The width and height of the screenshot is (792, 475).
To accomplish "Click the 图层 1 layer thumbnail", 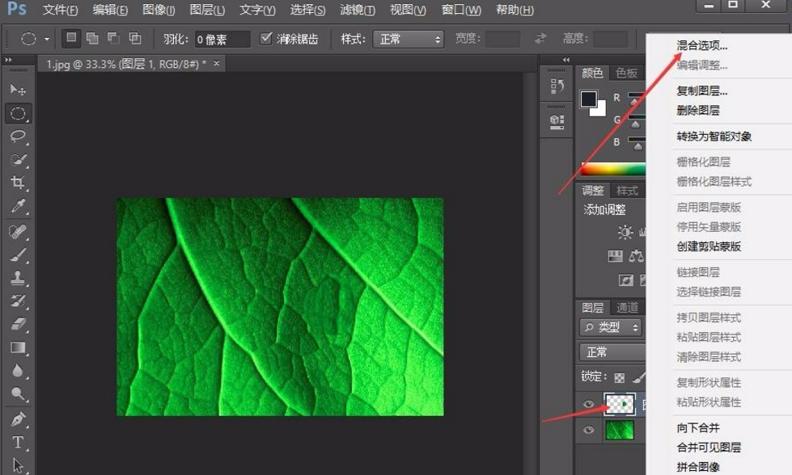I will 619,404.
